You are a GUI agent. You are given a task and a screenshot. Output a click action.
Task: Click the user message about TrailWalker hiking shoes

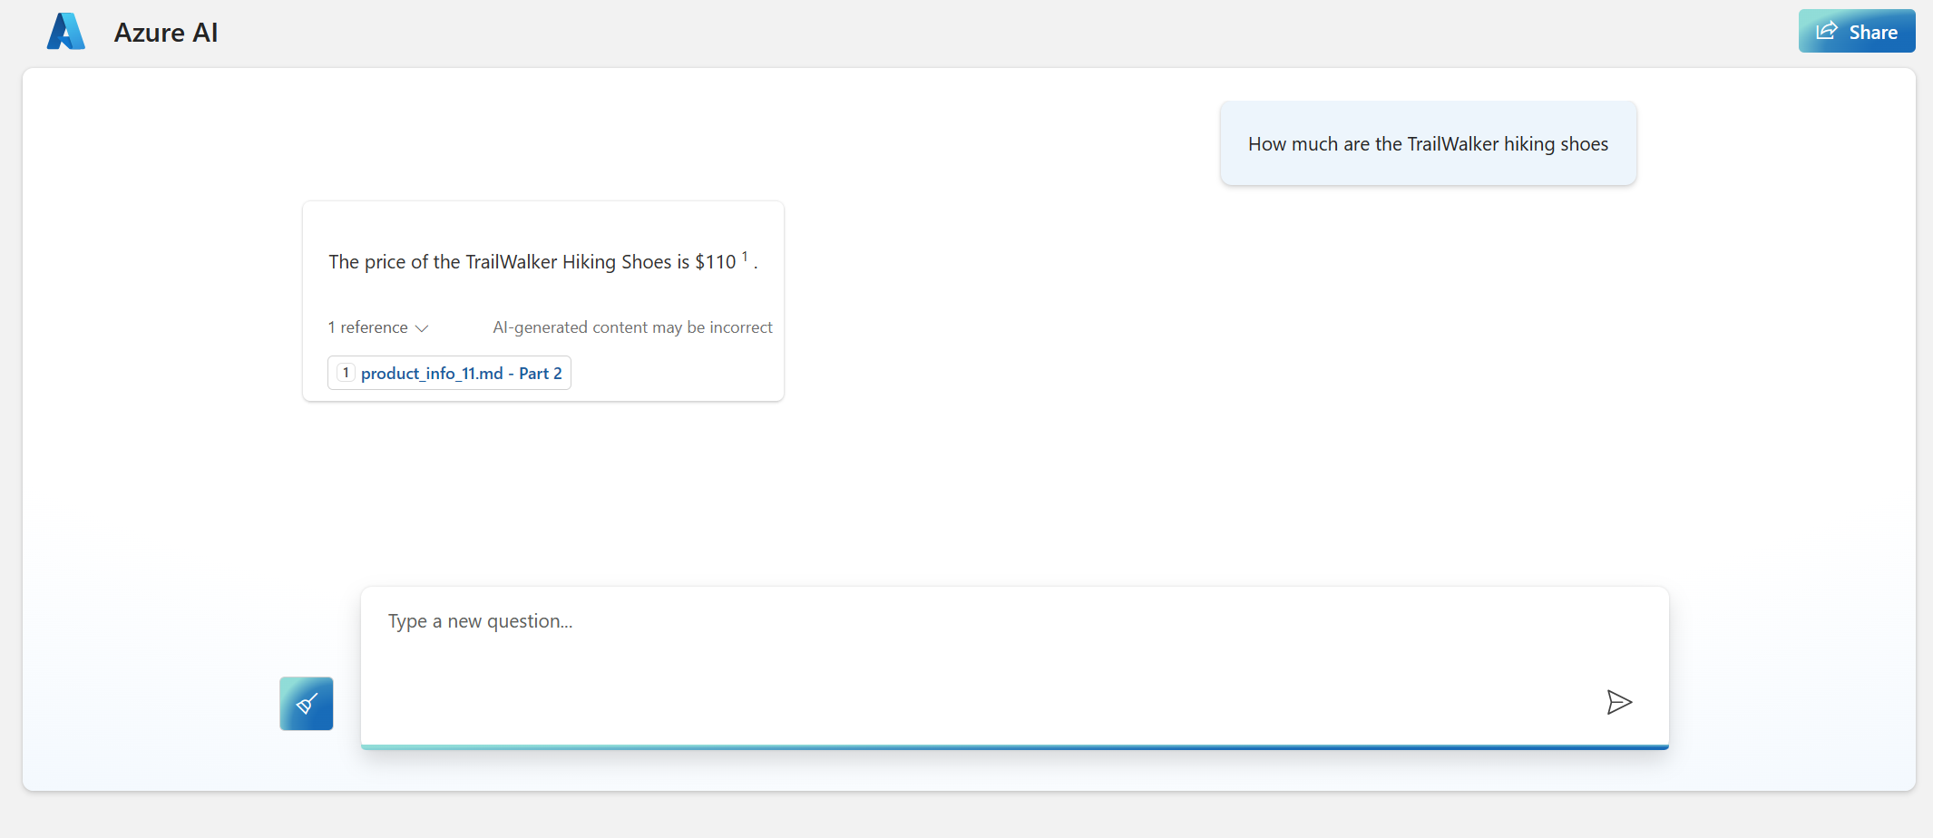(1428, 143)
